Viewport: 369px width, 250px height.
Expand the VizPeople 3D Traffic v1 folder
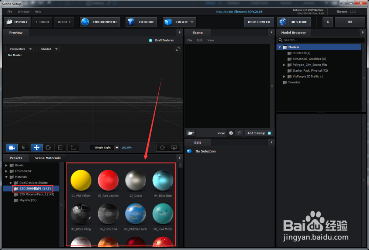pos(284,76)
